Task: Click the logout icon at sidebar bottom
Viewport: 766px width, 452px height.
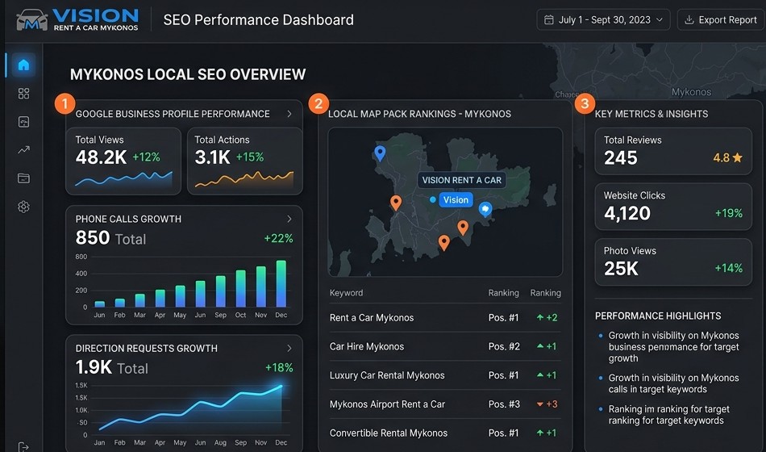Action: point(23,446)
